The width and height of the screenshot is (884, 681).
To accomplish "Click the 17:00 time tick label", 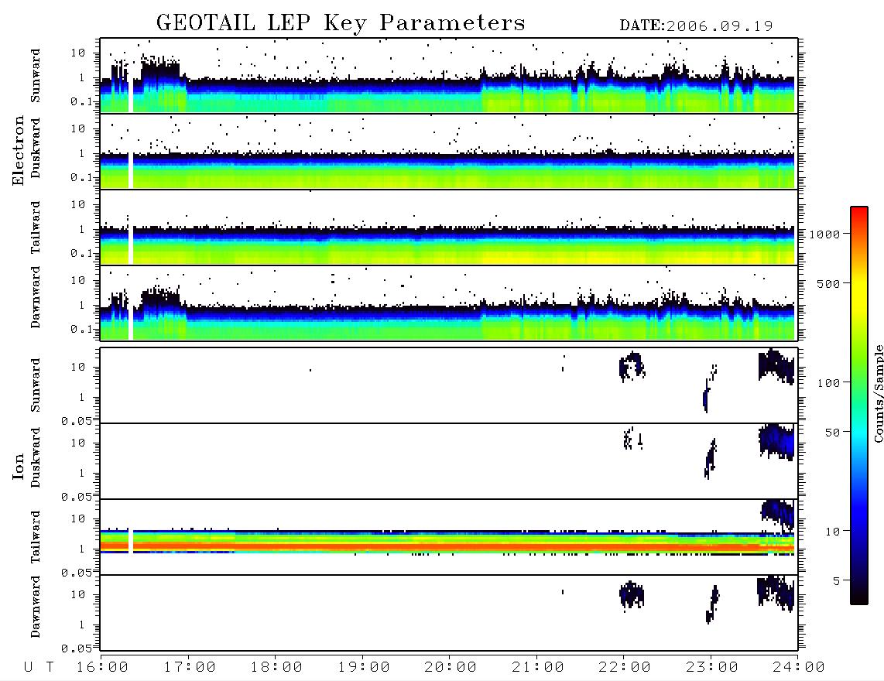I will coord(190,668).
